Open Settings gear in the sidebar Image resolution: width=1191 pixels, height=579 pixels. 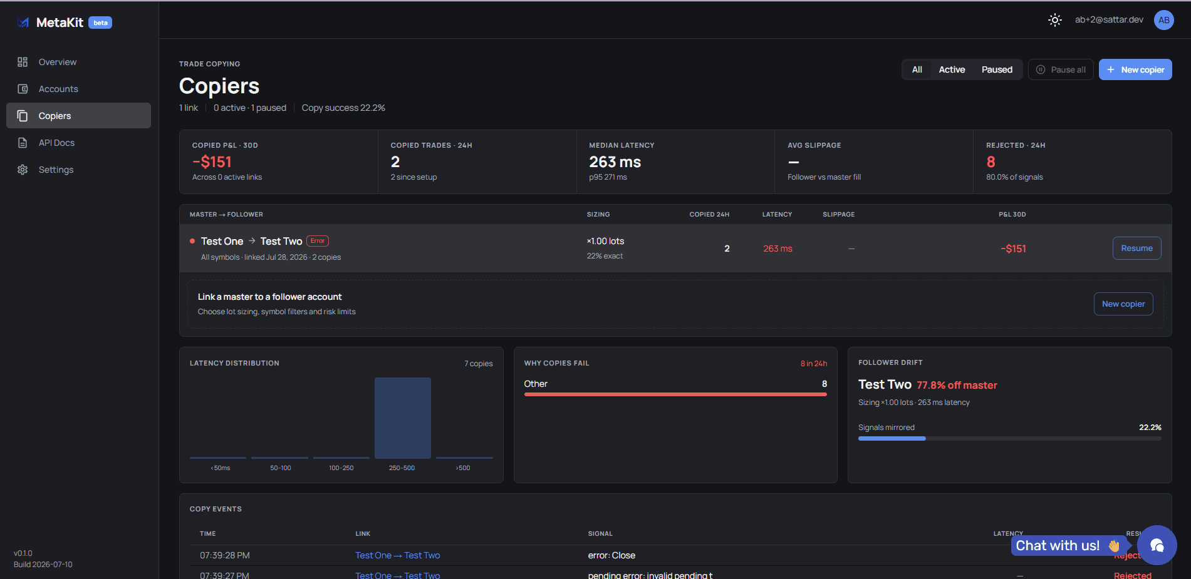click(78, 170)
